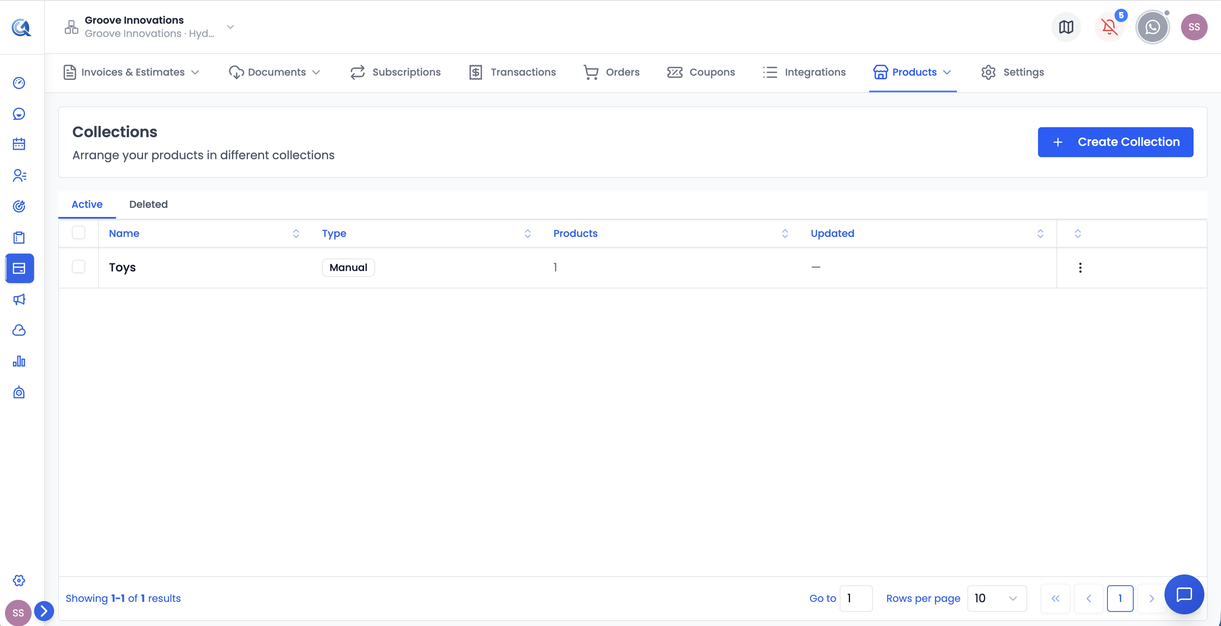Switch to the Active collections tab
This screenshot has width=1221, height=626.
point(87,204)
